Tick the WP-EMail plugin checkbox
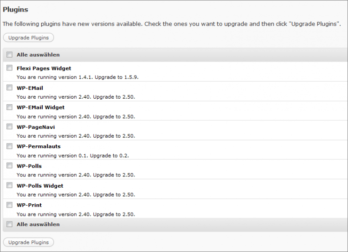The width and height of the screenshot is (348, 252). tap(9, 87)
